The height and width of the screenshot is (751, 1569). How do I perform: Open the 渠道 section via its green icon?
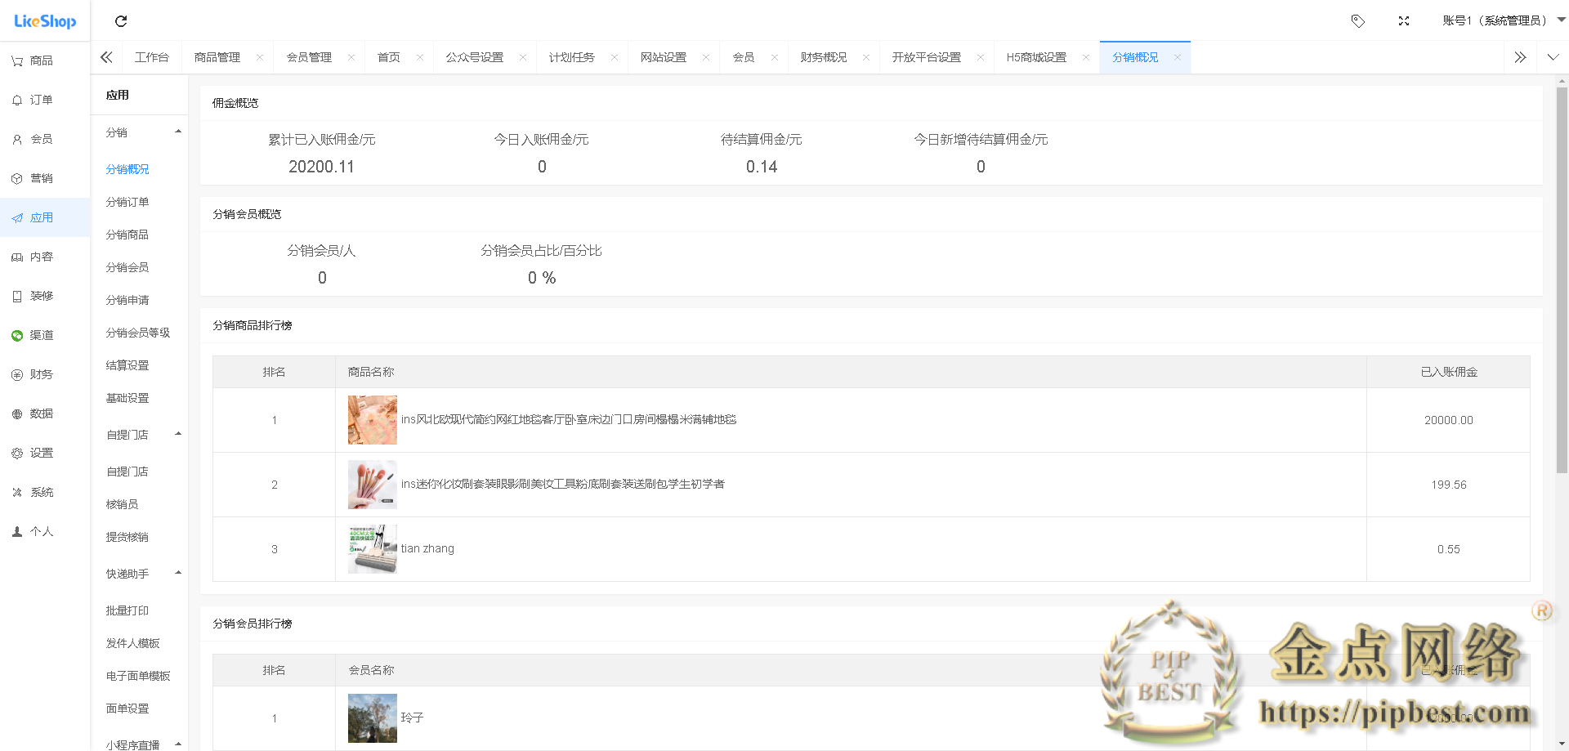[36, 334]
